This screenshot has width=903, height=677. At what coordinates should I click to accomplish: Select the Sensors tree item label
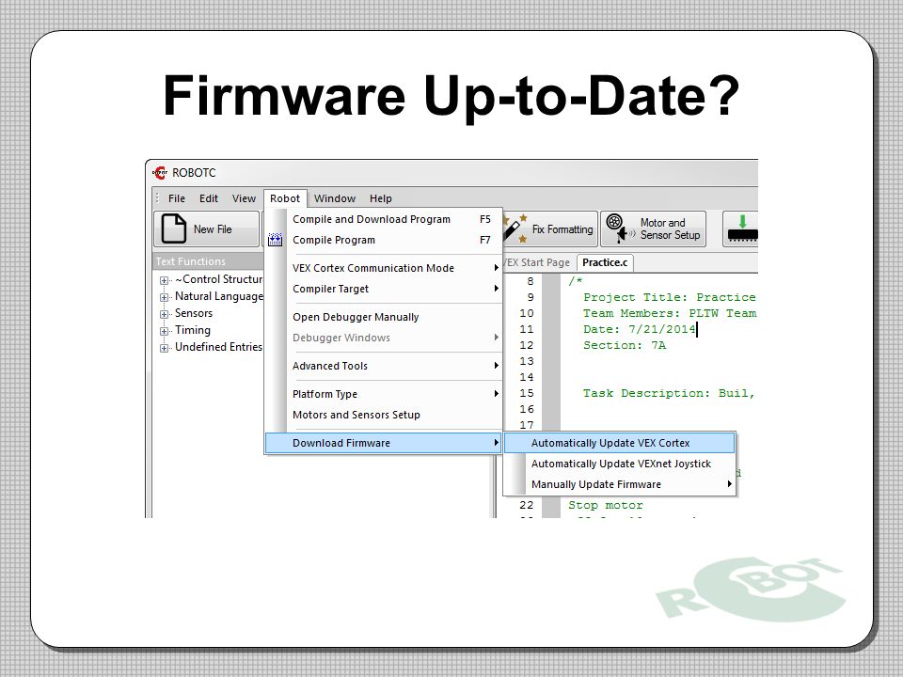click(194, 313)
